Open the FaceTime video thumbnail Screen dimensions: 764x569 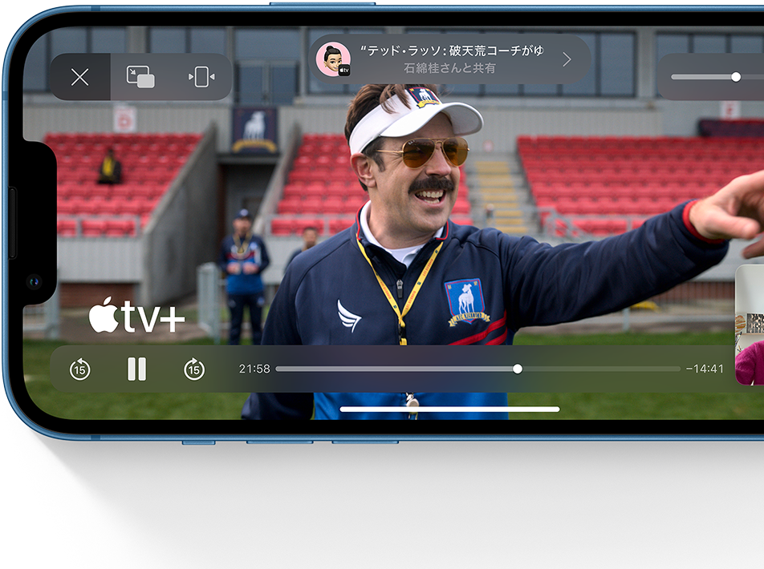coord(750,325)
